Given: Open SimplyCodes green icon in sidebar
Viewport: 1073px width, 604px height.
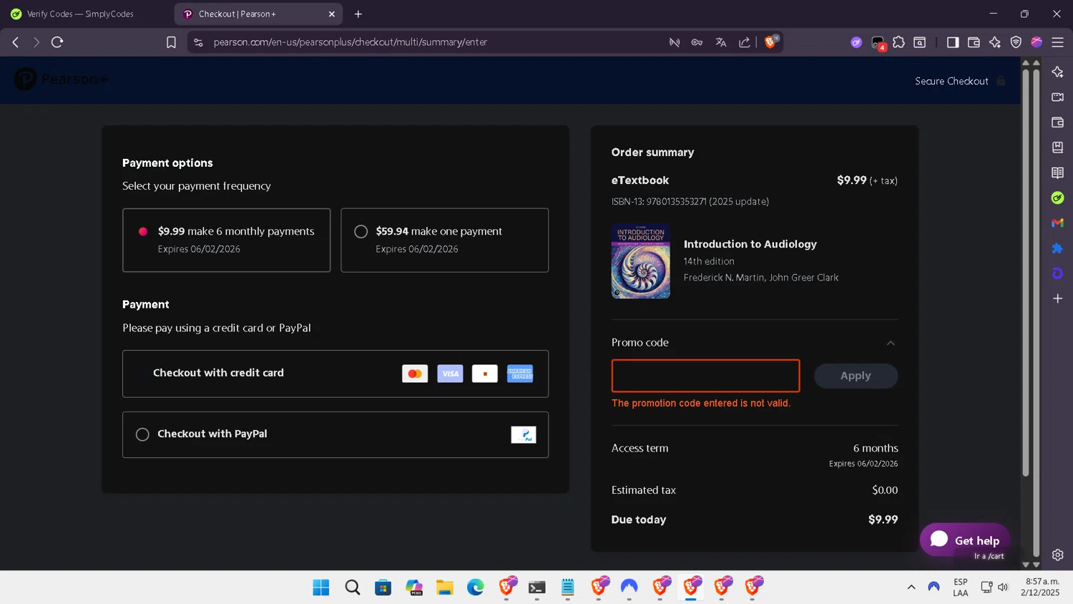Looking at the screenshot, I should (1057, 198).
